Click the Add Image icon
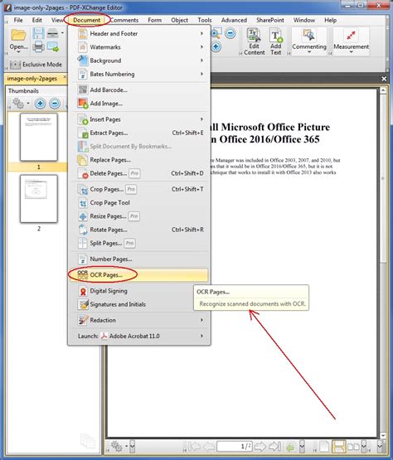393x460 pixels. [x=83, y=104]
